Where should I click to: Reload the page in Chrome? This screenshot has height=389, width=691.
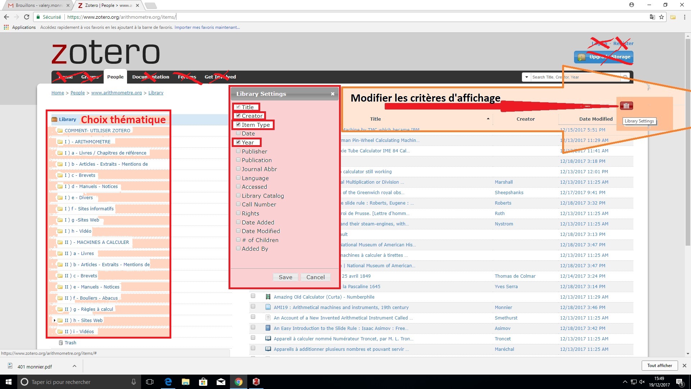[x=26, y=17]
